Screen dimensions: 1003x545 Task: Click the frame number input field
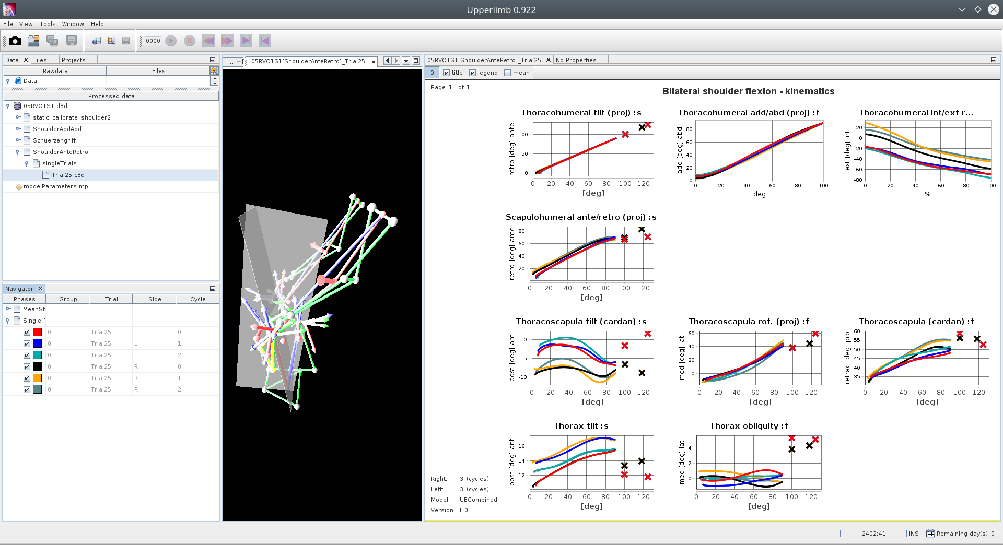click(x=153, y=41)
